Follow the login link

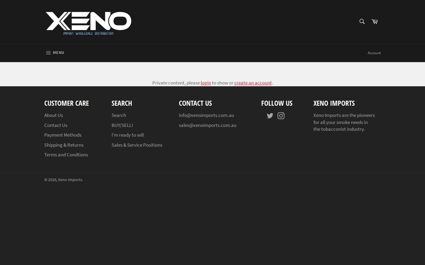206,83
